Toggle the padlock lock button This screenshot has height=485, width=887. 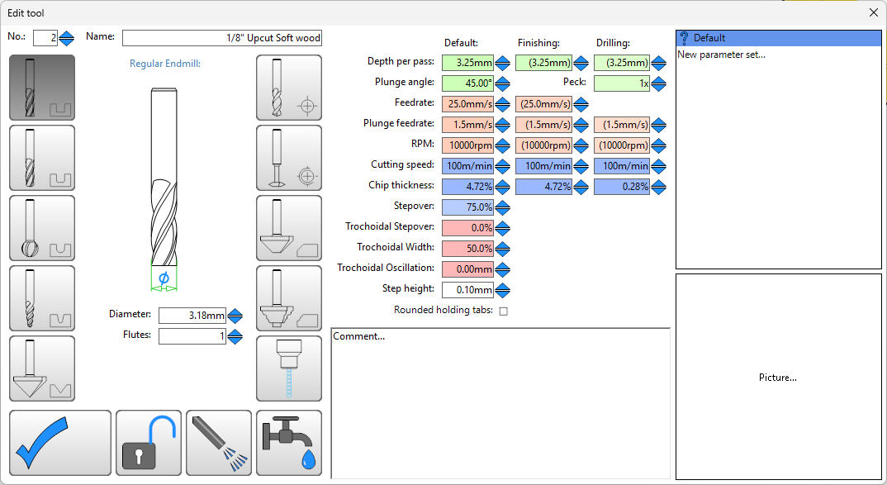tap(149, 443)
